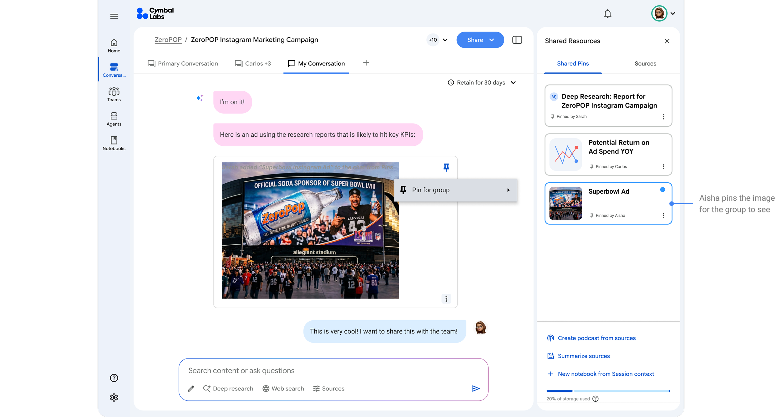
Task: Open the ad spend chart thumbnail
Action: [566, 155]
